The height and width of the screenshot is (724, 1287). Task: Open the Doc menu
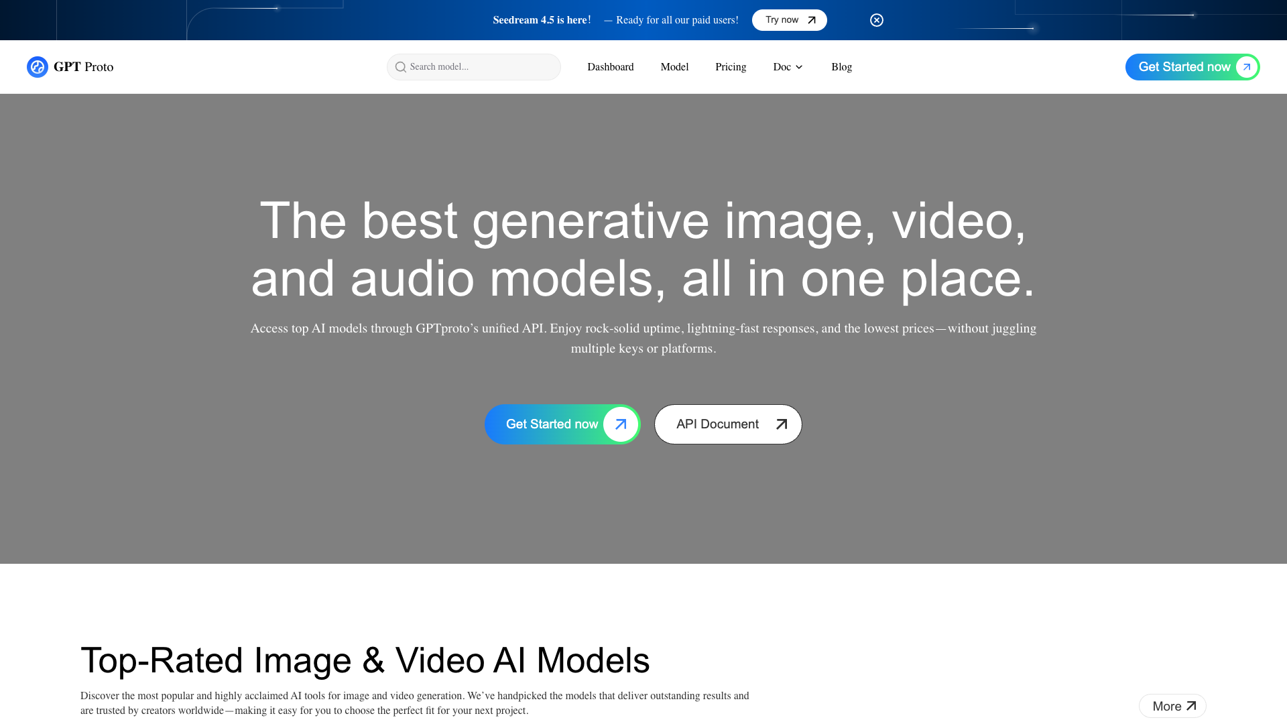pyautogui.click(x=788, y=67)
